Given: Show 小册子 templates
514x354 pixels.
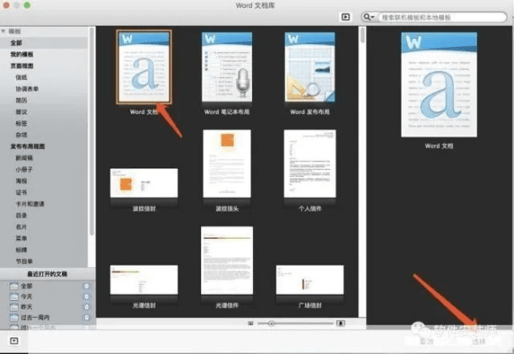Looking at the screenshot, I should [x=24, y=169].
